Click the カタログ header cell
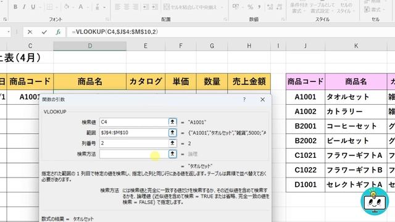The width and height of the screenshot is (395, 222). (146, 81)
